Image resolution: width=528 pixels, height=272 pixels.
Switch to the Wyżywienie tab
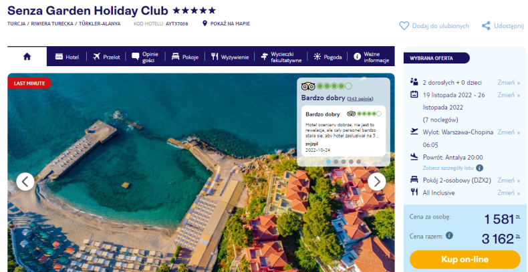[230, 57]
